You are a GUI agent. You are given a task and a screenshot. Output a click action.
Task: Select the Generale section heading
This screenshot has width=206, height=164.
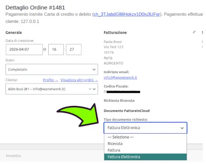tap(14, 32)
